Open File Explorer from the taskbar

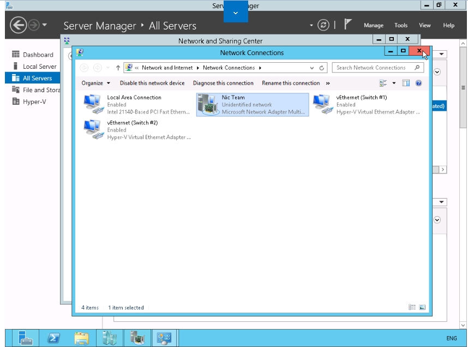coord(81,338)
